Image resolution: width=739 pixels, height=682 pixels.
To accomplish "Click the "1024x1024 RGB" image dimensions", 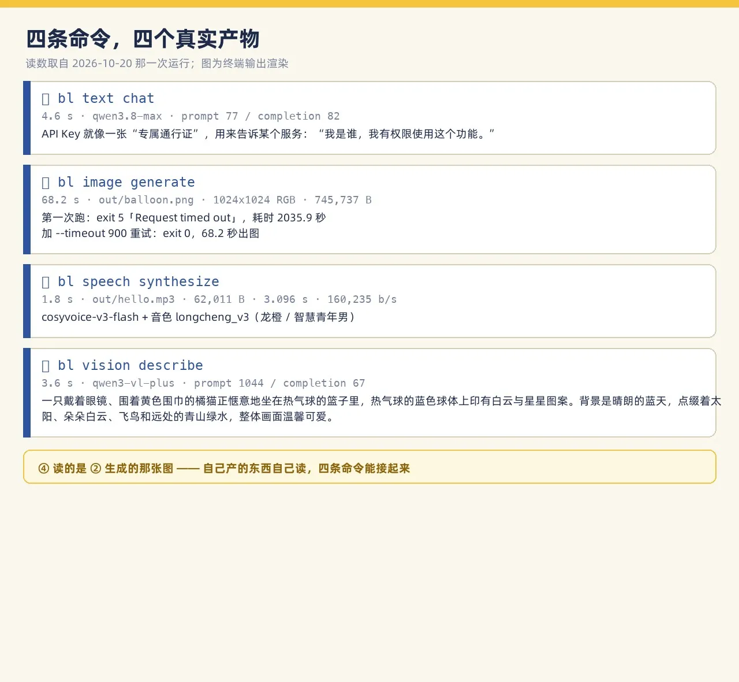I will [x=254, y=200].
